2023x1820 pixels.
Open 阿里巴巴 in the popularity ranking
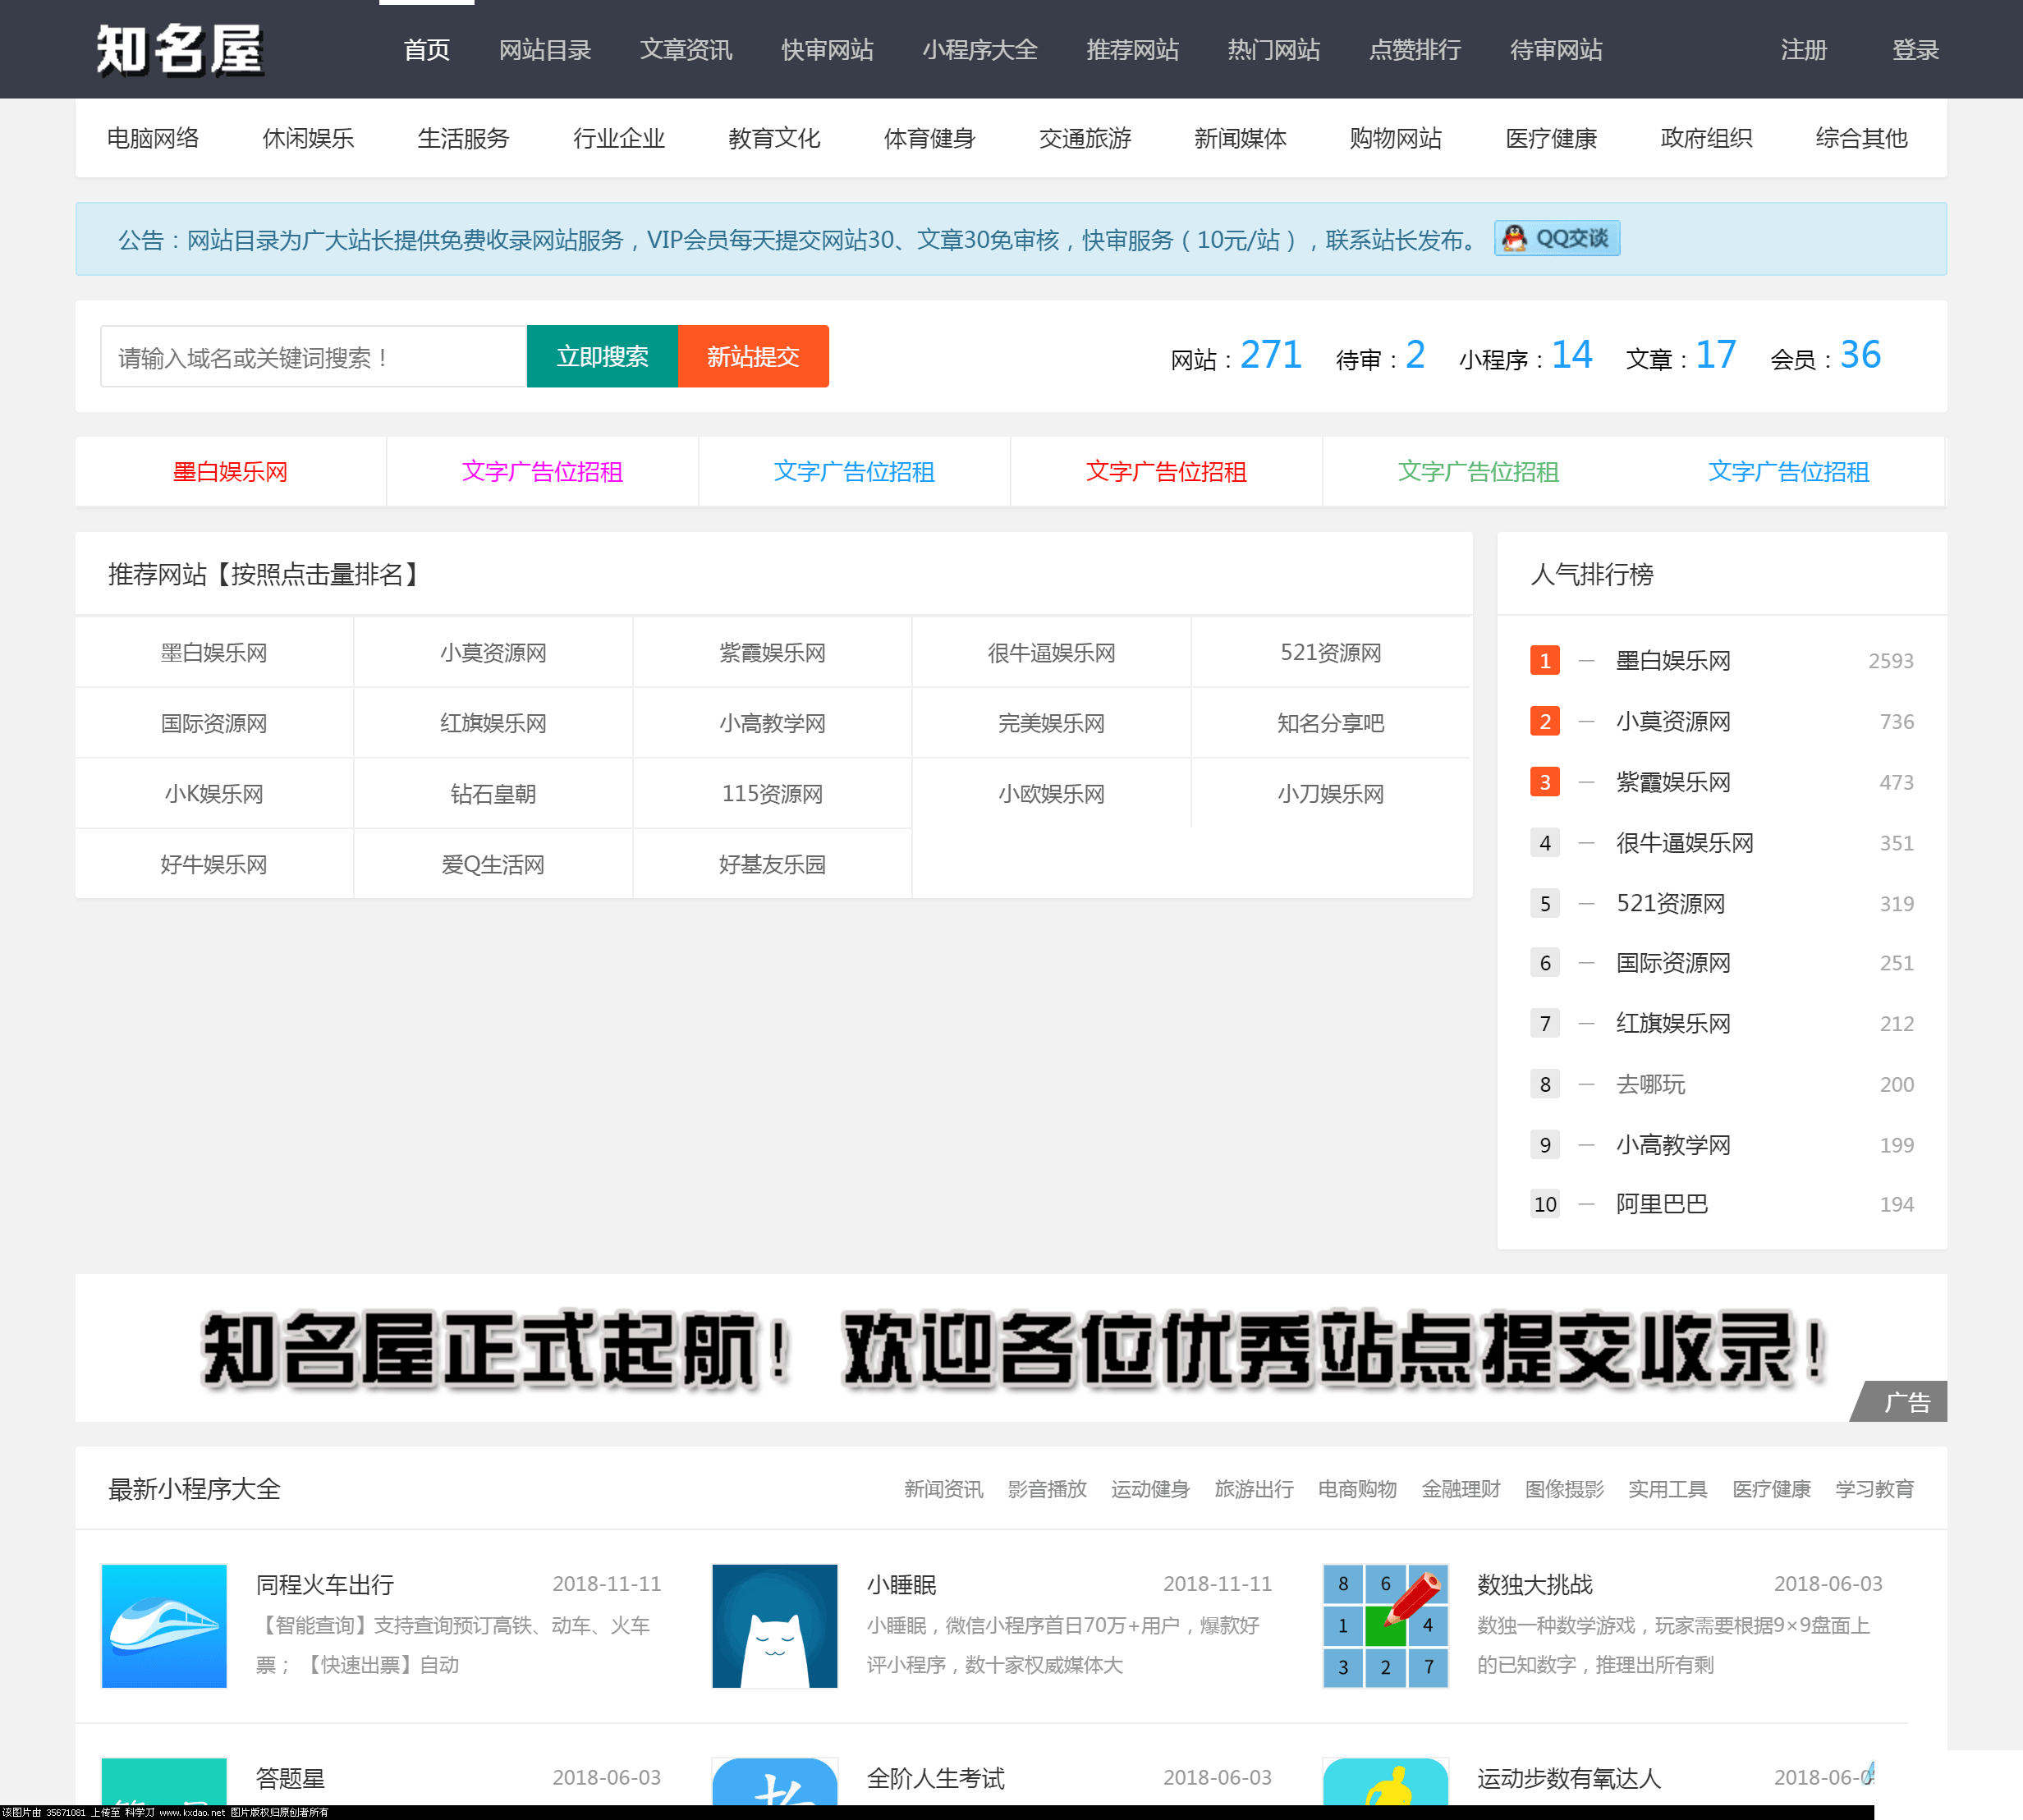[x=1662, y=1204]
